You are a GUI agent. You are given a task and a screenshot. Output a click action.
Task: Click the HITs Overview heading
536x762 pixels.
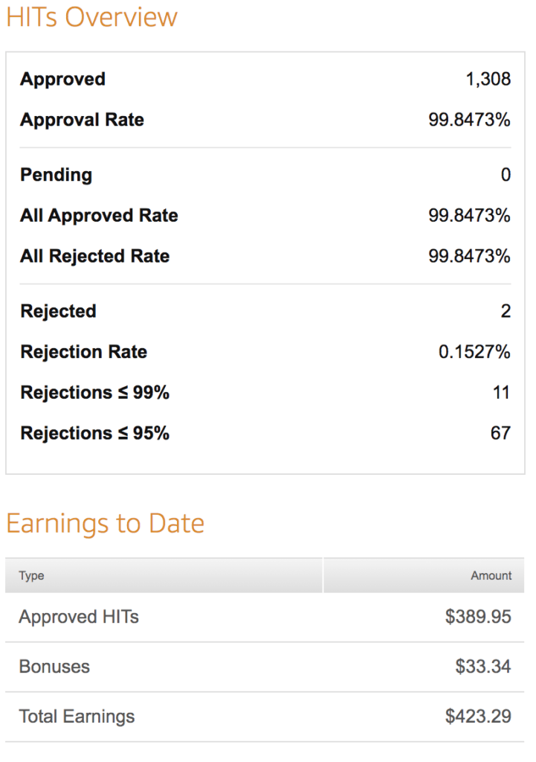coord(91,17)
